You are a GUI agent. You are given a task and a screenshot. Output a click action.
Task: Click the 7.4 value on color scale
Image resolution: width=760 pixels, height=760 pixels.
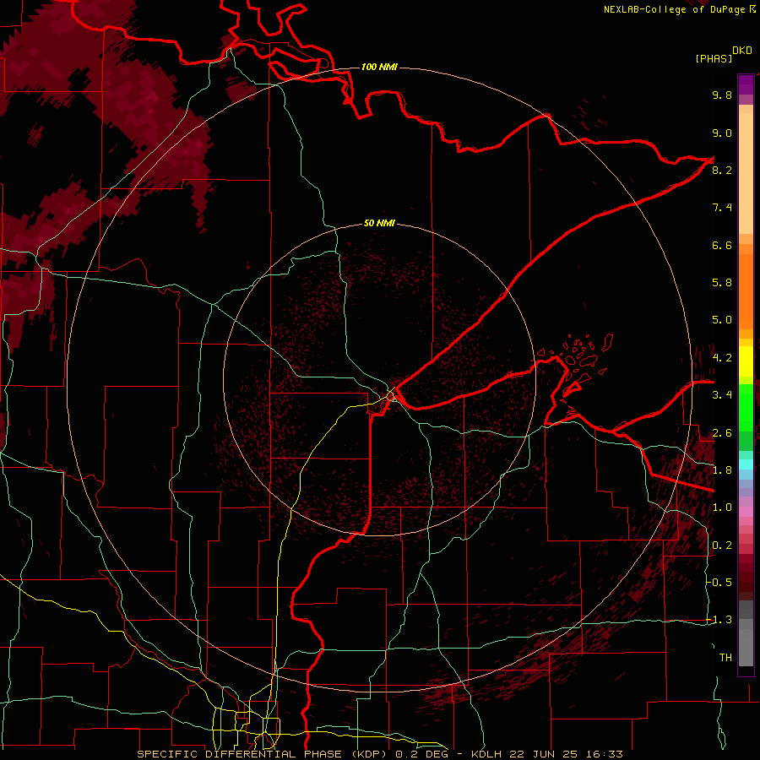pos(722,208)
